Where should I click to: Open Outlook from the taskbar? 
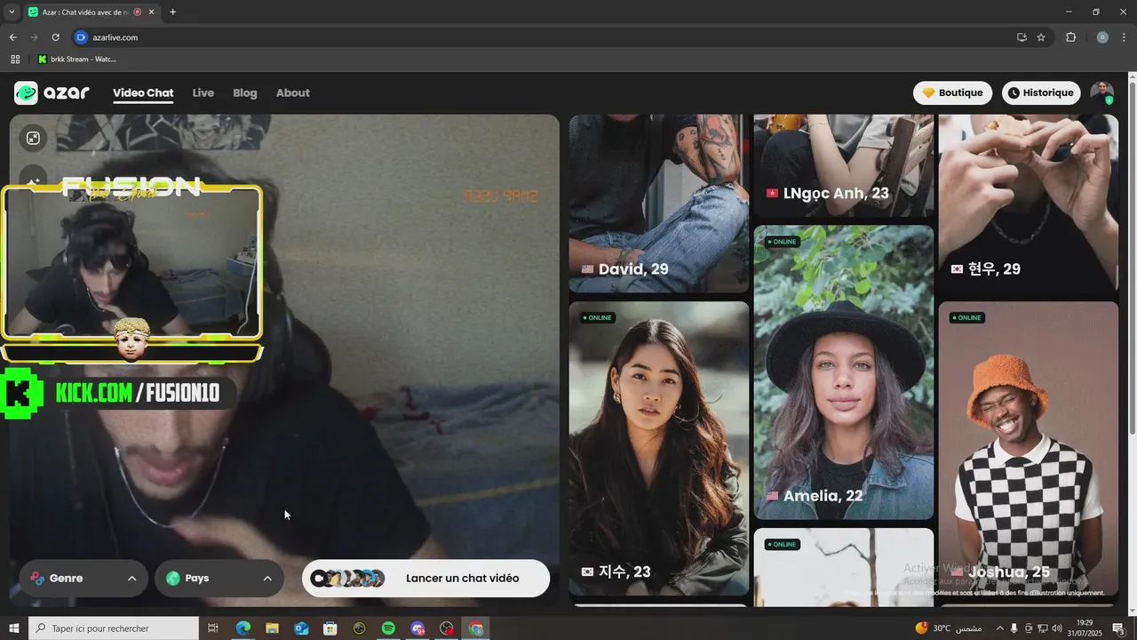pyautogui.click(x=301, y=628)
